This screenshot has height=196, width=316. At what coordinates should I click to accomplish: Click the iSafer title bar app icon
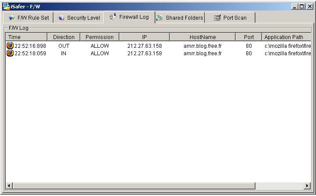click(x=6, y=7)
